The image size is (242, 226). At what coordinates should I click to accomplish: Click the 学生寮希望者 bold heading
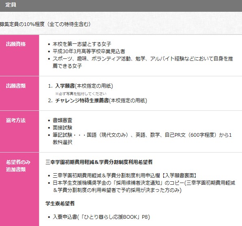[60, 203]
